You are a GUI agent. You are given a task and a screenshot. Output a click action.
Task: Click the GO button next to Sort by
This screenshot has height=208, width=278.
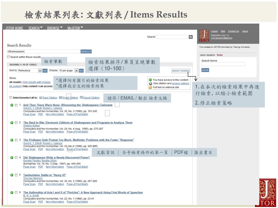coord(45,71)
